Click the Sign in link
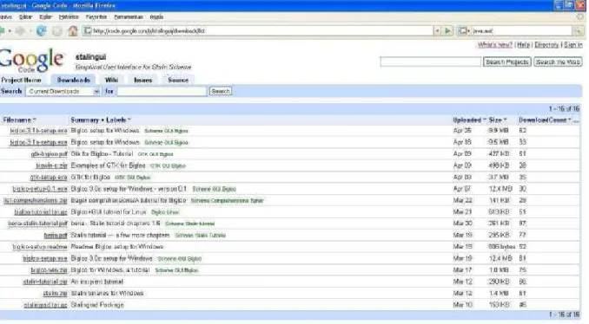 [x=573, y=44]
